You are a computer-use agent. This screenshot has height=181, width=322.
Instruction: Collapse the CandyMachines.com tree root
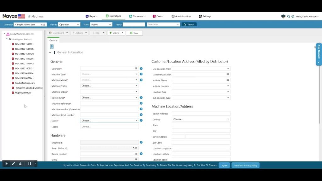[4, 34]
